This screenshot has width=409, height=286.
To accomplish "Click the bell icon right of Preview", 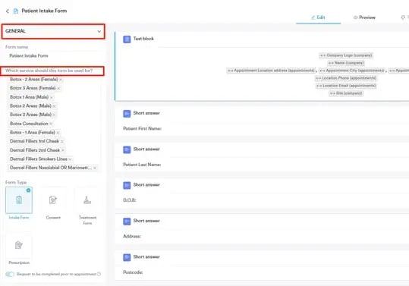I will tap(403, 17).
